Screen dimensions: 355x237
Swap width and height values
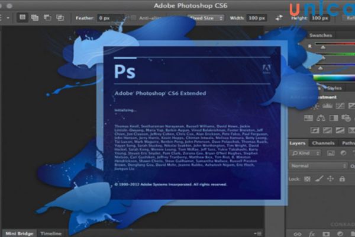point(279,18)
